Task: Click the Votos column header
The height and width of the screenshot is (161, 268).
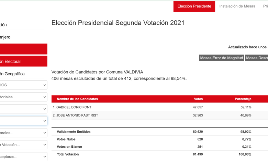Action: coord(198,99)
